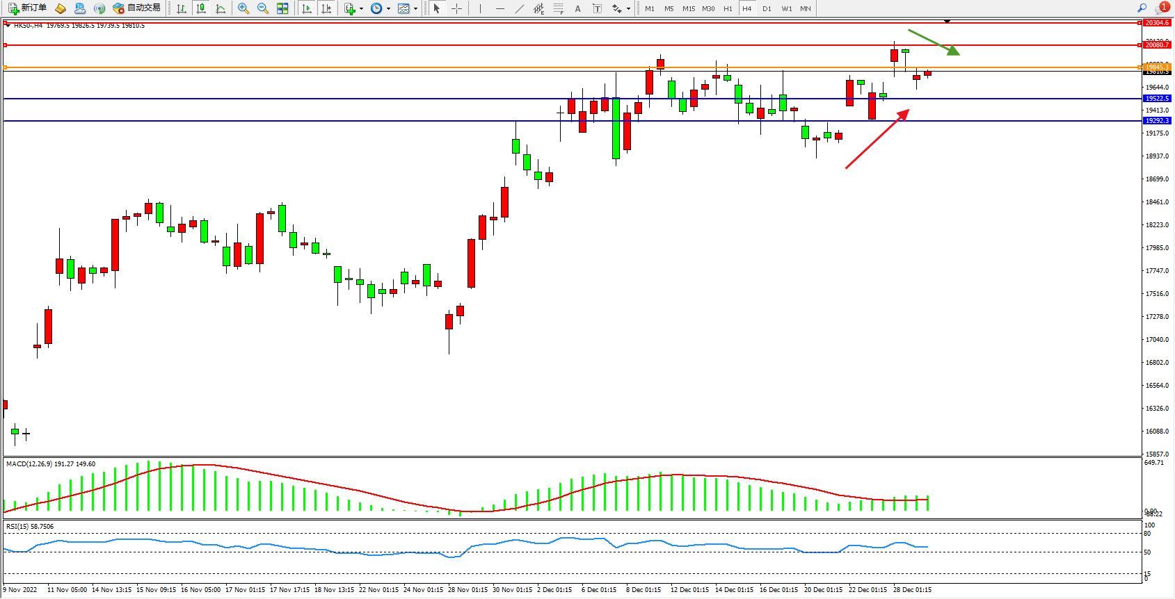This screenshot has height=599, width=1175.
Task: Select the text label tool
Action: (597, 8)
